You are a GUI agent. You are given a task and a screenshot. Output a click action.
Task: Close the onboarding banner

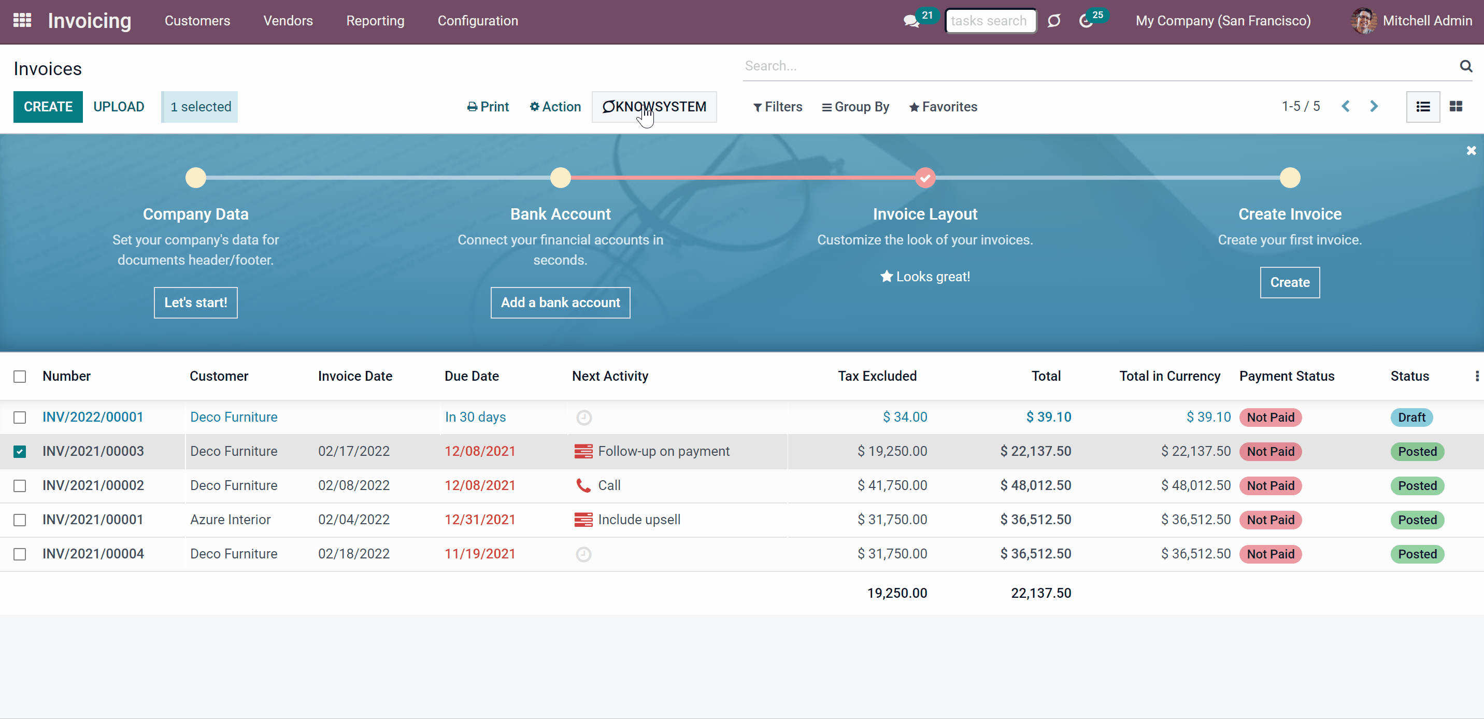1472,150
